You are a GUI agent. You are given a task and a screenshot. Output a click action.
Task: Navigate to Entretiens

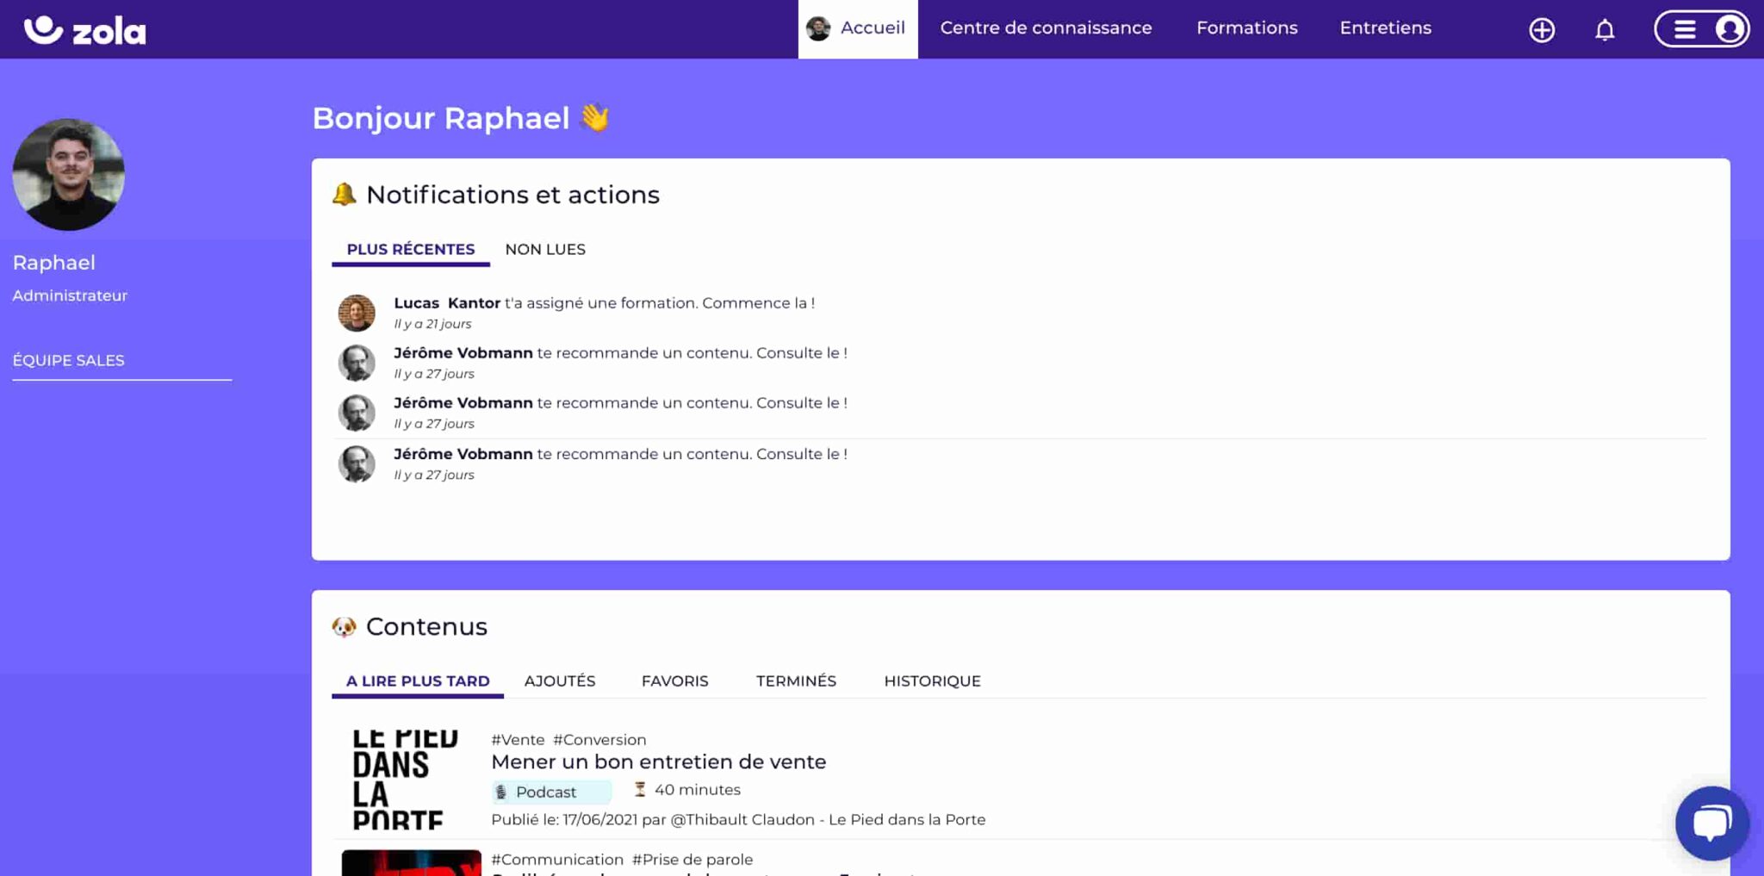(1385, 28)
